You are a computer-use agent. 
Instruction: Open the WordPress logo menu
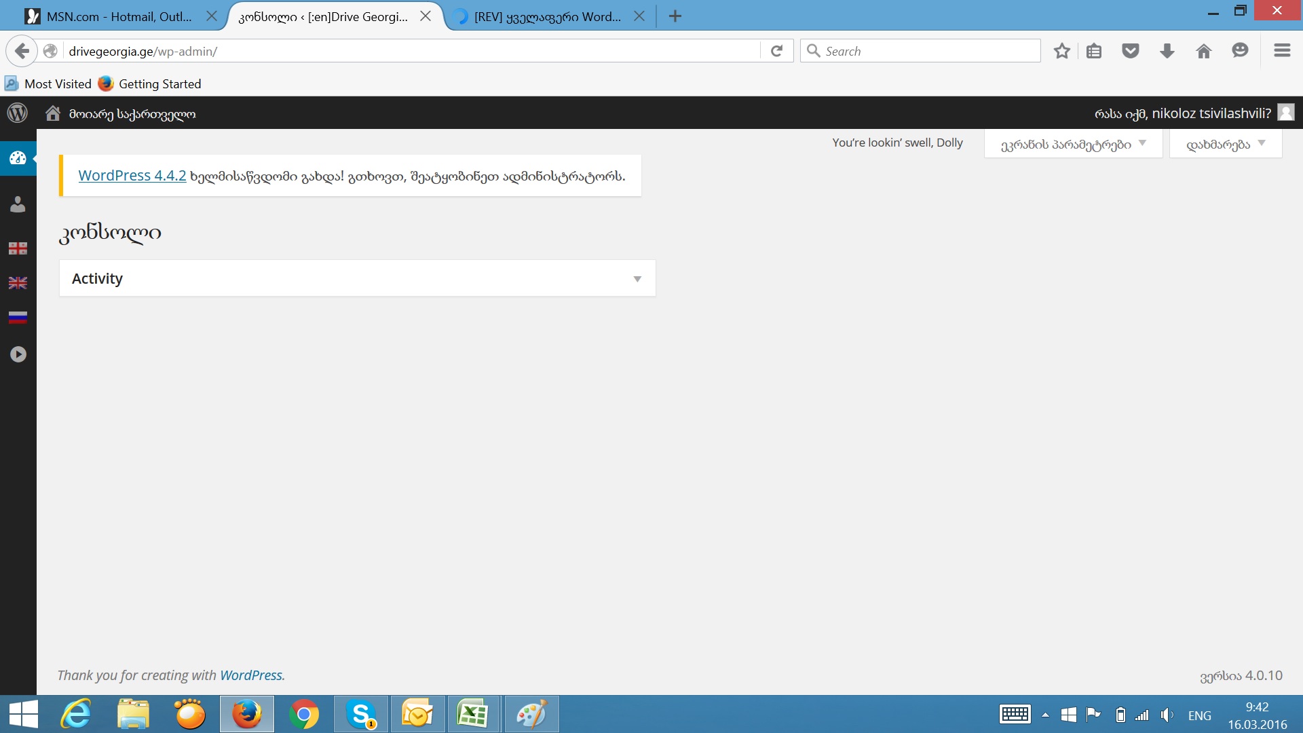tap(18, 113)
